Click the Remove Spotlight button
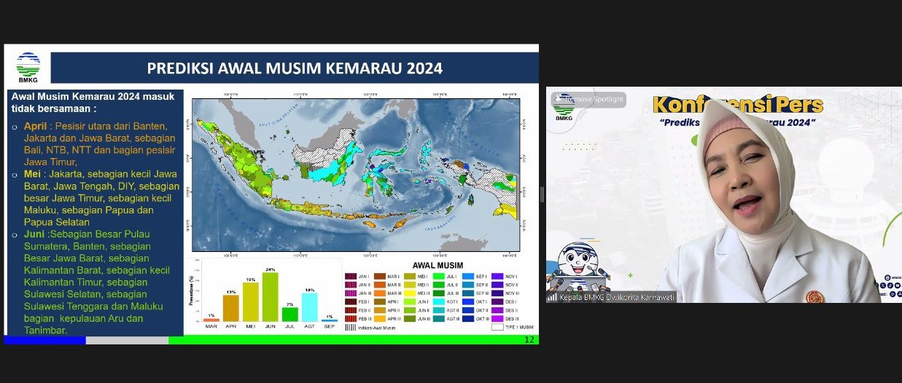902x383 pixels. click(588, 99)
